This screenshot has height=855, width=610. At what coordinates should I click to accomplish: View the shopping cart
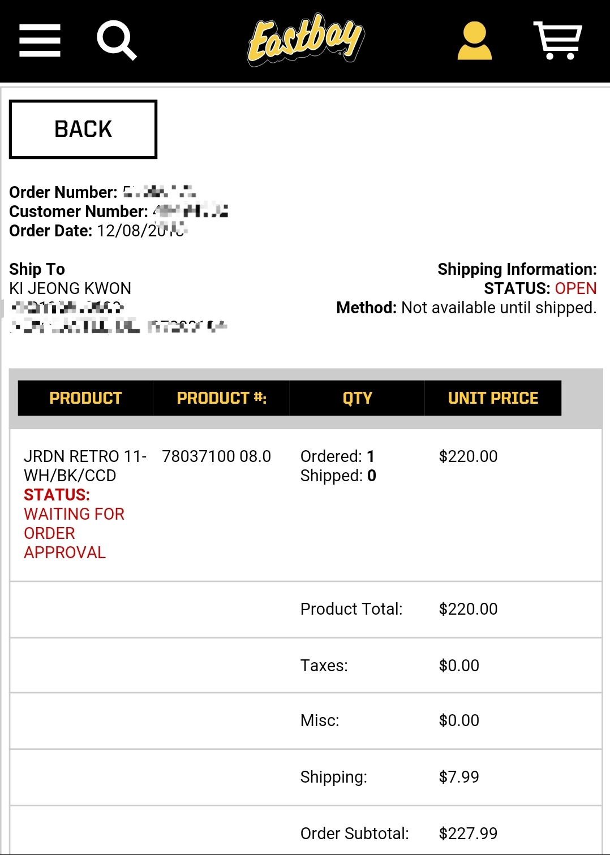pos(557,40)
